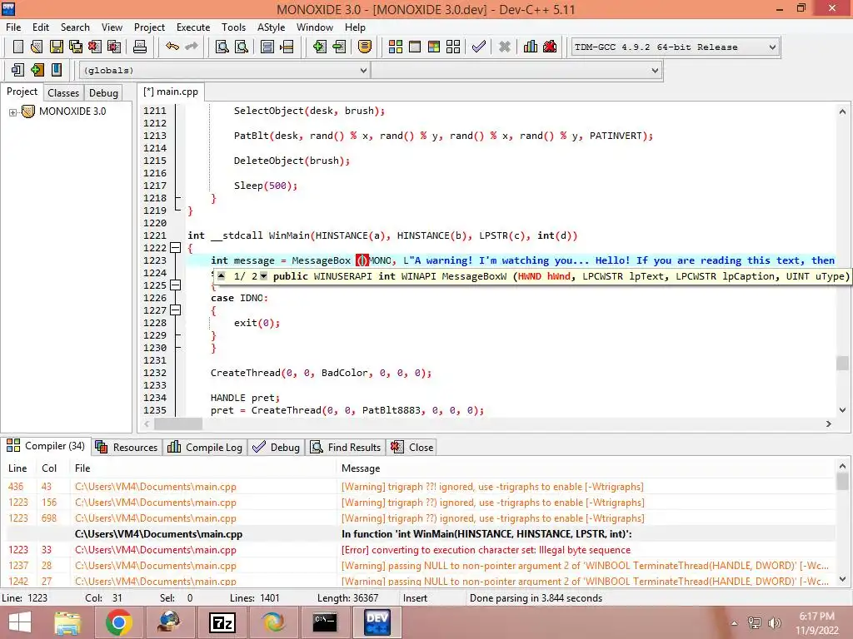Open Google Chrome from the taskbar
Viewport: 853px width, 639px height.
coord(118,622)
